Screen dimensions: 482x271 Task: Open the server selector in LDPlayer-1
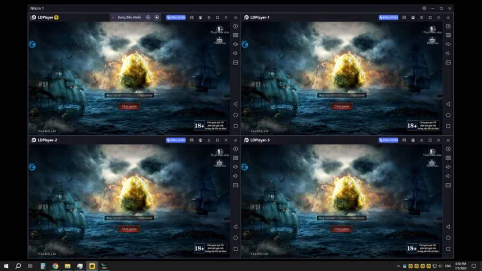pos(342,96)
